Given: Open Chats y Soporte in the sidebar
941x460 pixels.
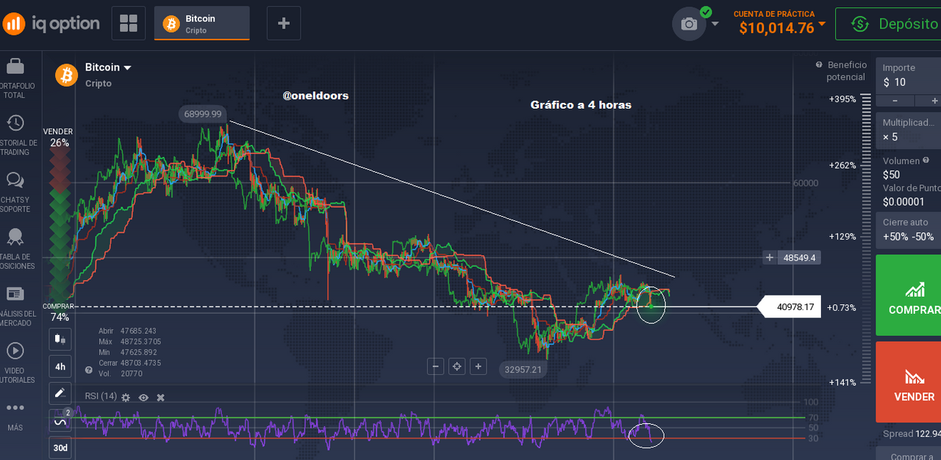Looking at the screenshot, I should (x=15, y=193).
